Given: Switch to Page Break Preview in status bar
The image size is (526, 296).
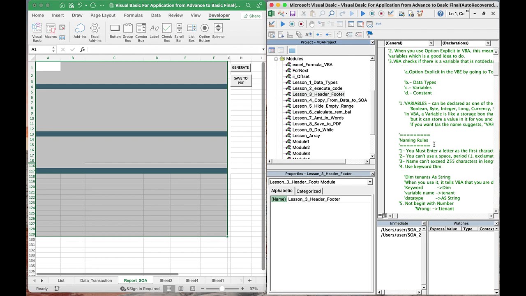Looking at the screenshot, I should [x=192, y=289].
